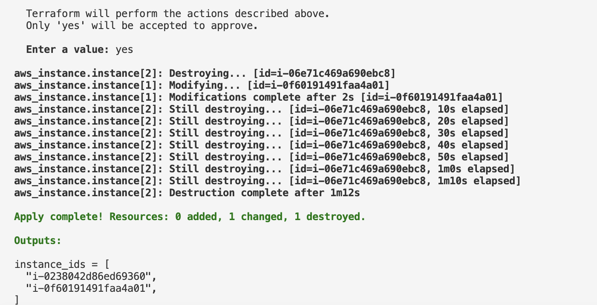Image resolution: width=597 pixels, height=305 pixels.
Task: Click the "30s elapsed" still destroying line
Action: point(261,133)
